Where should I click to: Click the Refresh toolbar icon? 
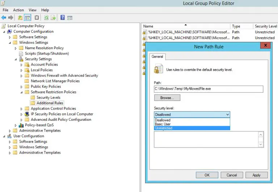[46, 17]
